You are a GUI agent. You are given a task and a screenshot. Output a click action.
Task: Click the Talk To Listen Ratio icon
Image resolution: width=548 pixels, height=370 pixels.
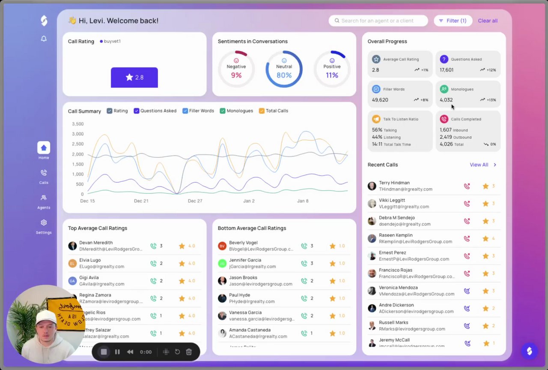point(376,119)
